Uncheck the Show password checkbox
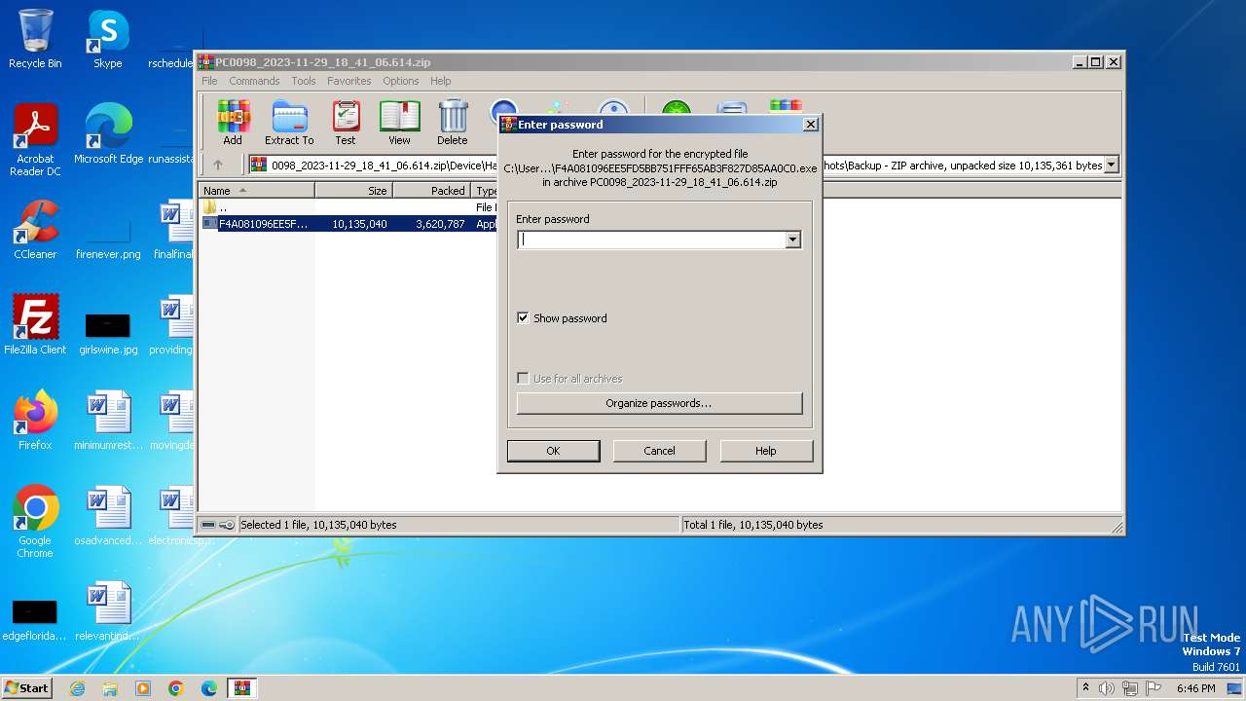Viewport: 1246px width, 701px height. click(523, 318)
